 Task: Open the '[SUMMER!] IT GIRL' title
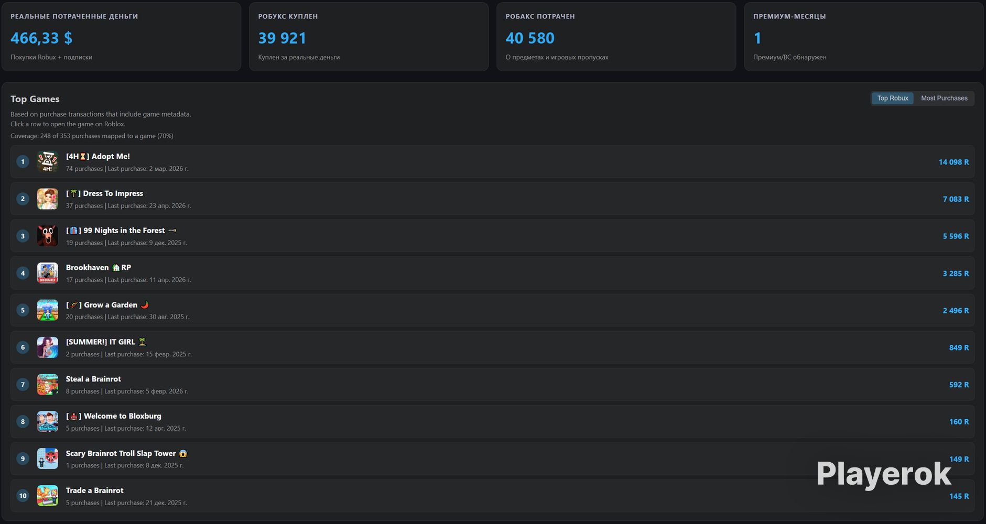click(106, 342)
